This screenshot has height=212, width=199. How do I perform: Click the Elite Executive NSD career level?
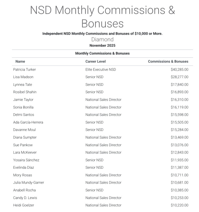pos(100,69)
